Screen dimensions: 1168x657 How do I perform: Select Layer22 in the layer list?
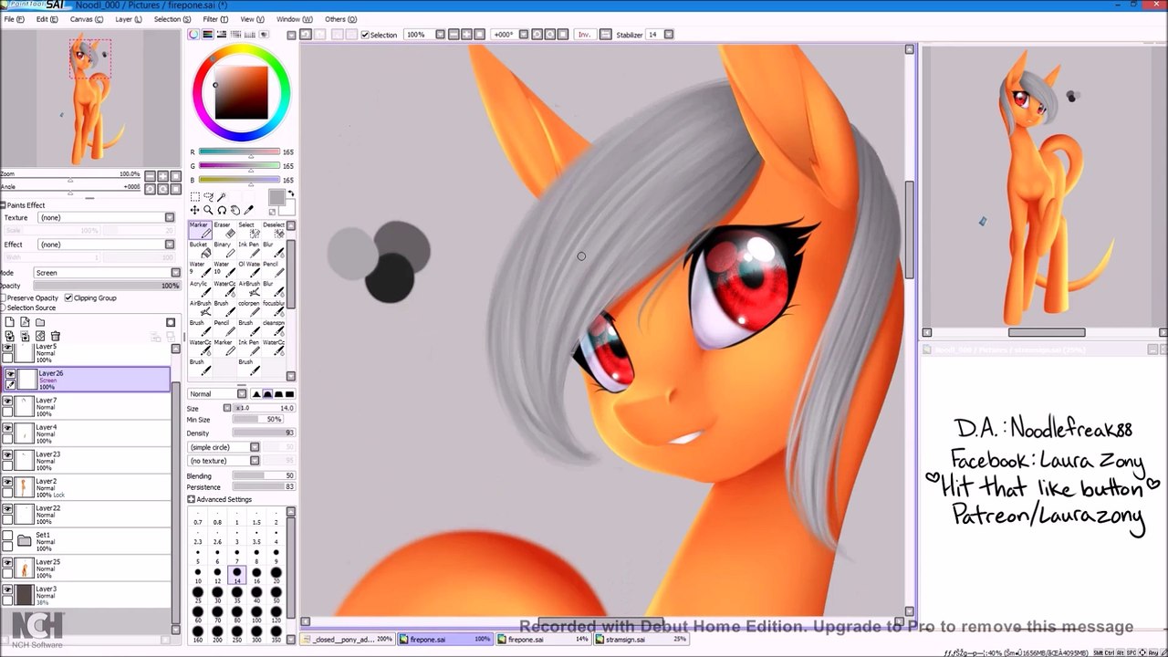click(x=87, y=515)
